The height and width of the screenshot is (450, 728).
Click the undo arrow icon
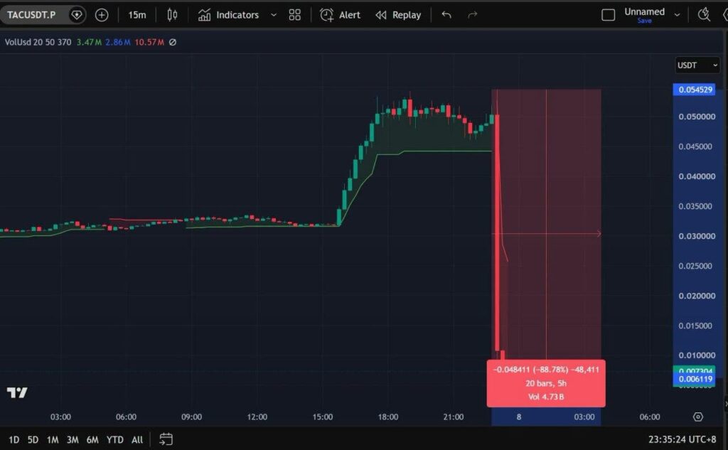click(x=446, y=15)
